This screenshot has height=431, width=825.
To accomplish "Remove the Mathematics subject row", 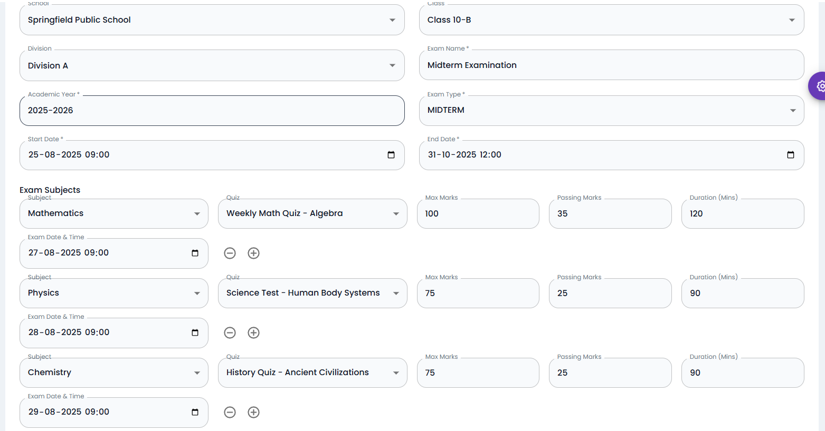I will click(230, 253).
